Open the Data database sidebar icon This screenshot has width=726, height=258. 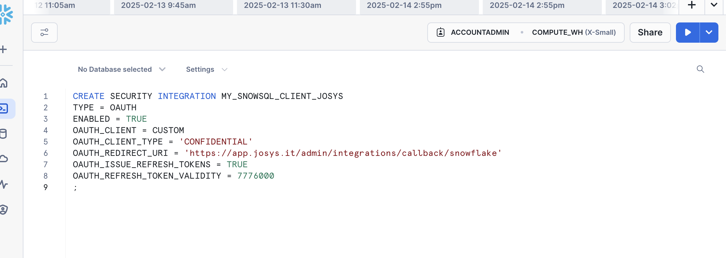coord(4,134)
